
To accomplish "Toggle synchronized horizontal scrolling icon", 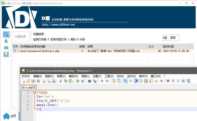I will [119, 81].
